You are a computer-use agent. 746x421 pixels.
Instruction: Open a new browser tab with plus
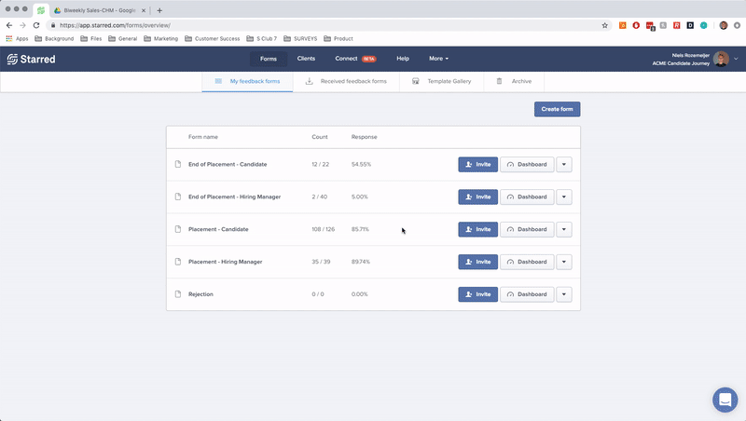pyautogui.click(x=159, y=10)
